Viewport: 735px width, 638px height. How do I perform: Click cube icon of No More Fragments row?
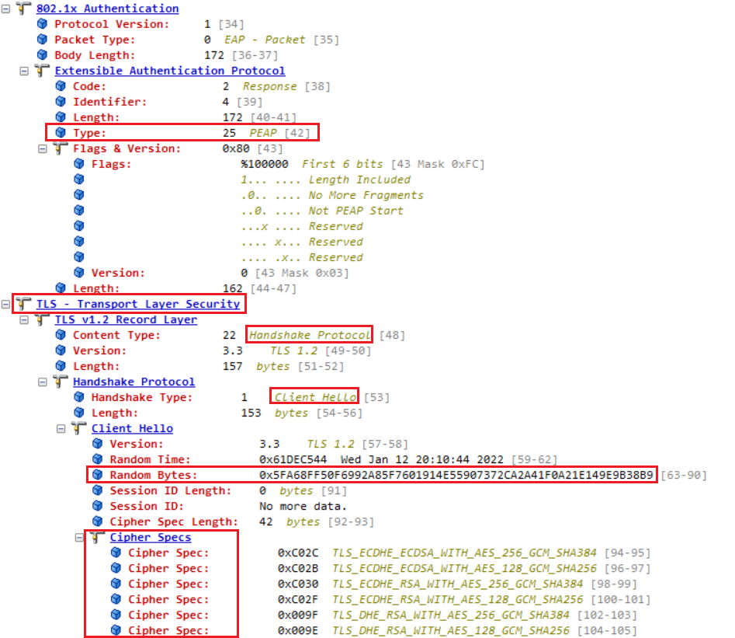pyautogui.click(x=79, y=194)
